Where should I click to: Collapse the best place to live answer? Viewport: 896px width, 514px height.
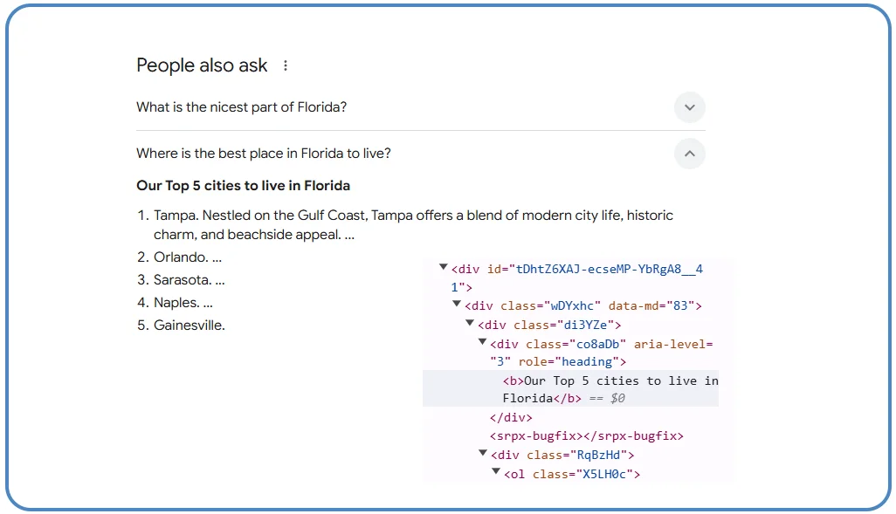coord(689,154)
